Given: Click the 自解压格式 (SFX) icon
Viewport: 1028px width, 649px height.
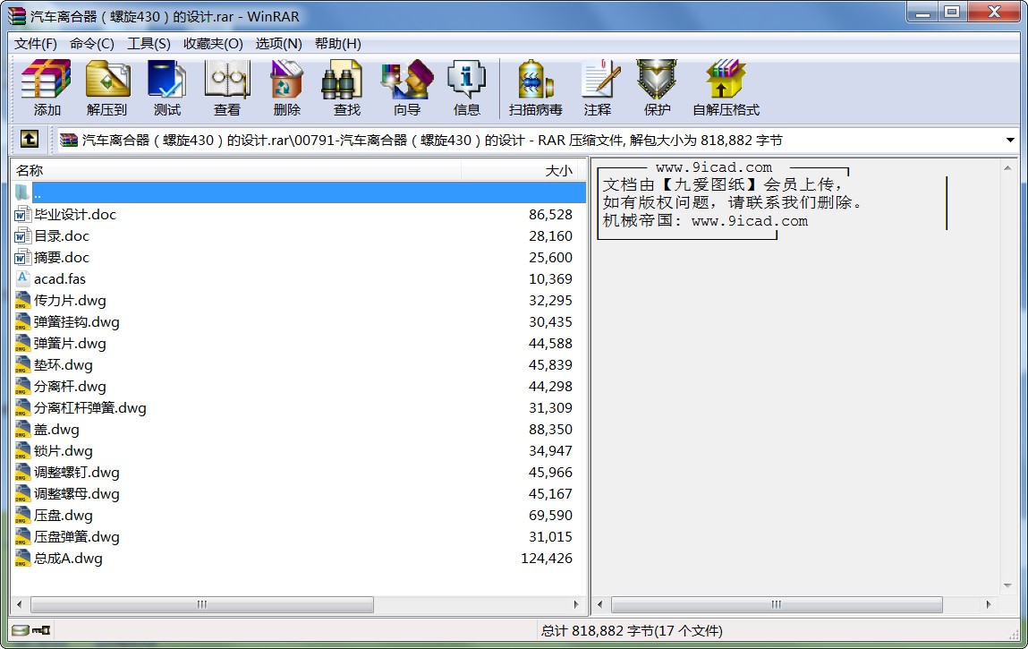Looking at the screenshot, I should coord(725,87).
